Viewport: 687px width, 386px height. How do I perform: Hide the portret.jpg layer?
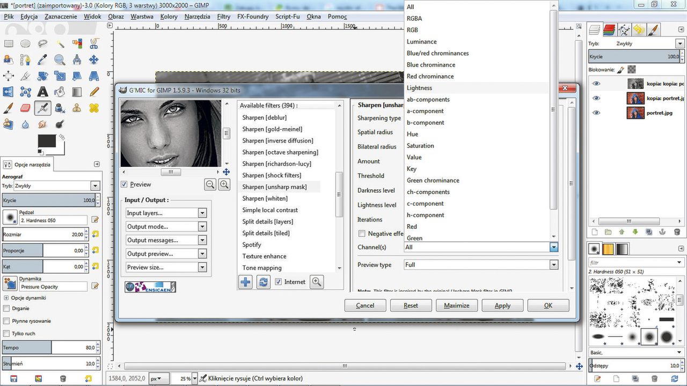[x=596, y=113]
